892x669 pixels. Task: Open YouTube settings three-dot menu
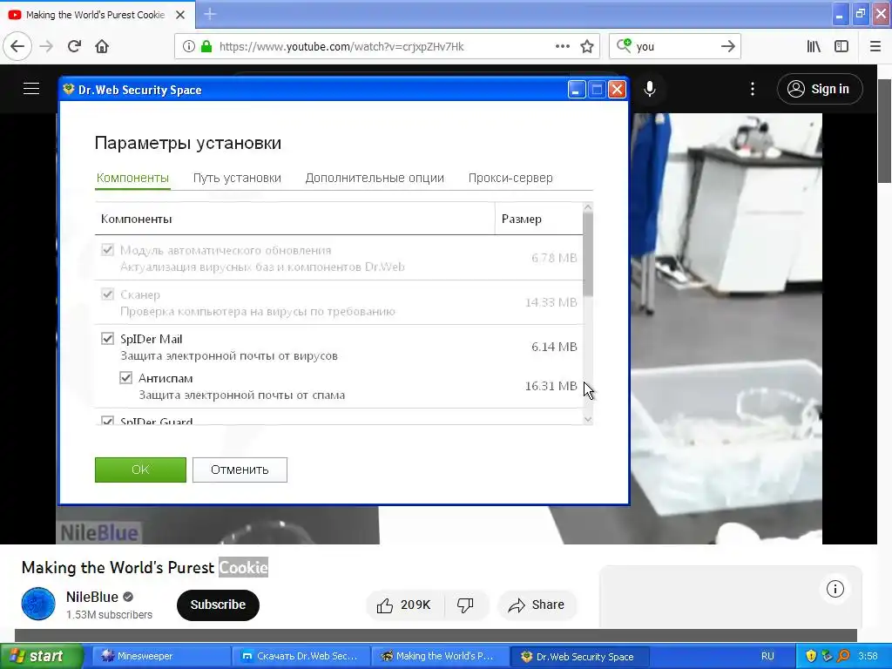click(752, 89)
